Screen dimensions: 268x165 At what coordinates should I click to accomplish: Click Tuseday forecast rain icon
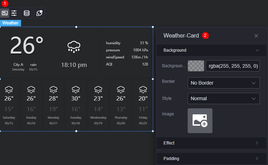pos(76,90)
